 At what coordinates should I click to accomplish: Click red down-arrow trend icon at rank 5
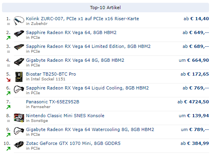coord(8,80)
